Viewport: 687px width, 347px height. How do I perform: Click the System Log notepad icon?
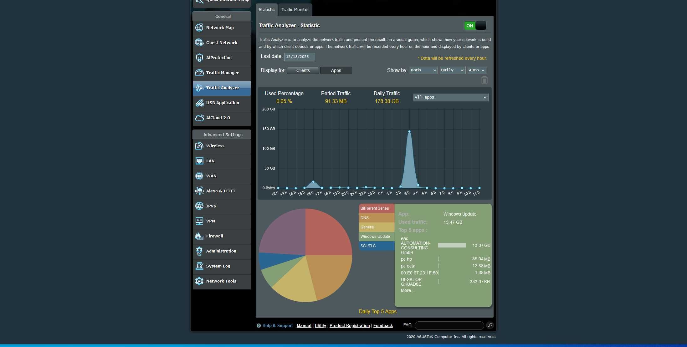[199, 266]
